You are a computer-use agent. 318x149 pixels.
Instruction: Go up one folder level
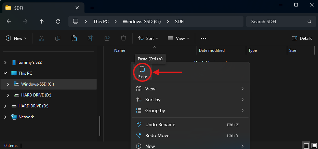click(42, 21)
